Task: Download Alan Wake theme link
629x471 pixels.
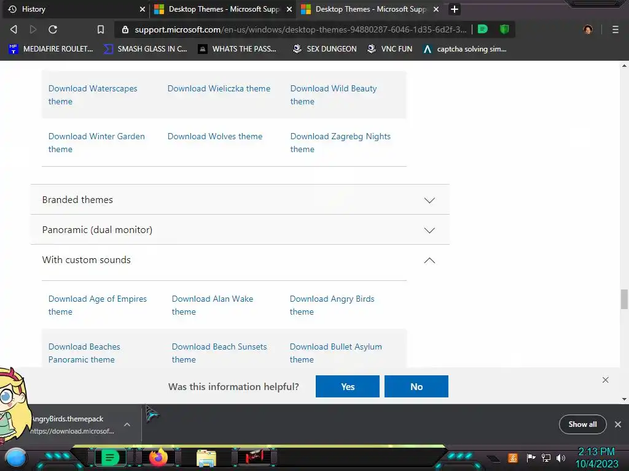Action: pos(213,305)
